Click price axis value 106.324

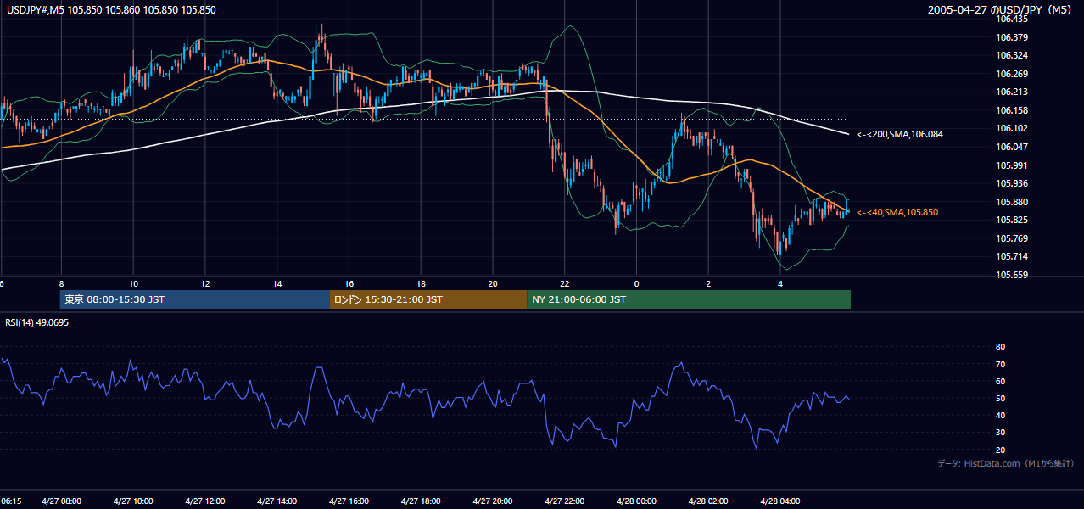point(1012,55)
